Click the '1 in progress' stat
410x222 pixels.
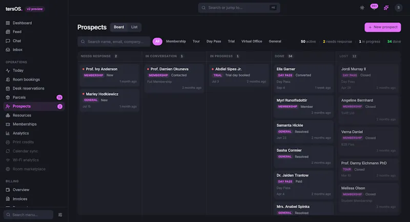[370, 41]
